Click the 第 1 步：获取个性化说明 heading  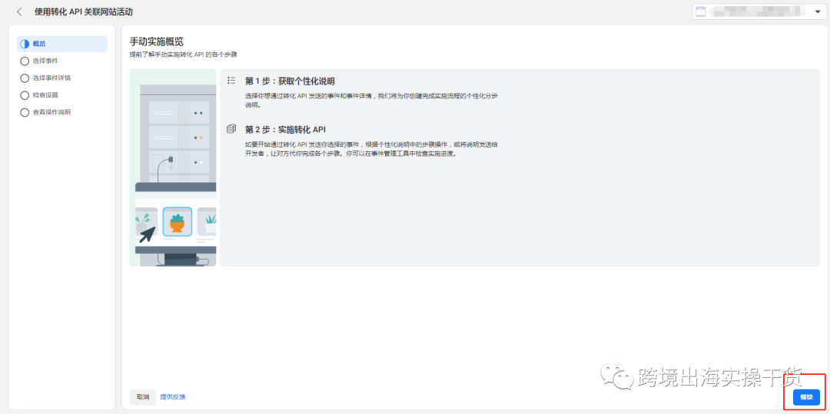[290, 81]
